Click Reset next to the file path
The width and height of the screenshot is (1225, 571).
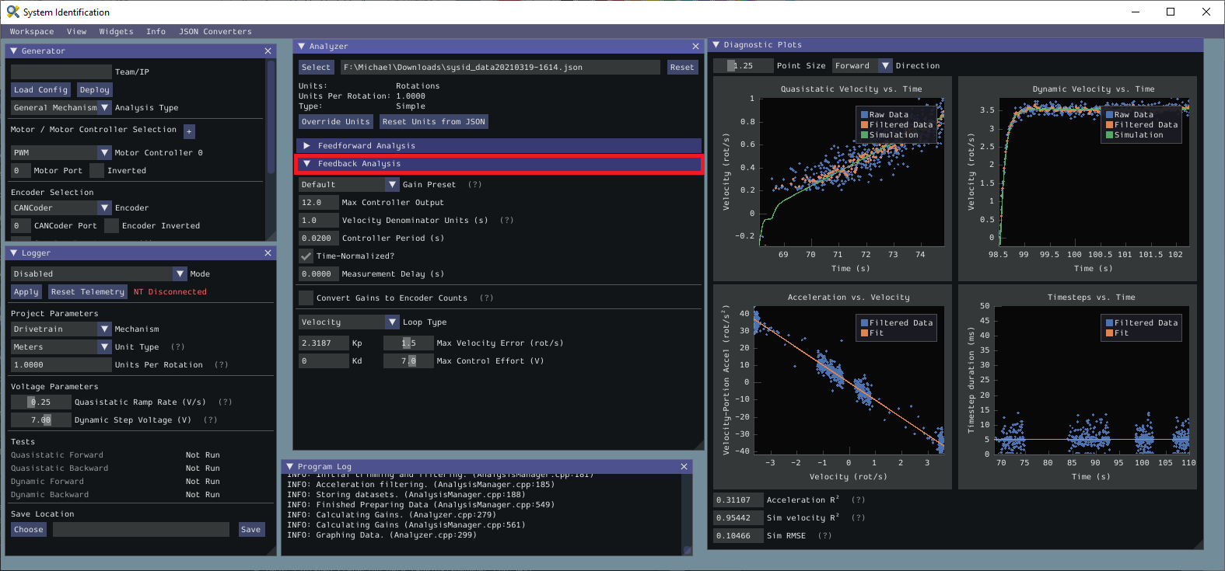pos(681,68)
